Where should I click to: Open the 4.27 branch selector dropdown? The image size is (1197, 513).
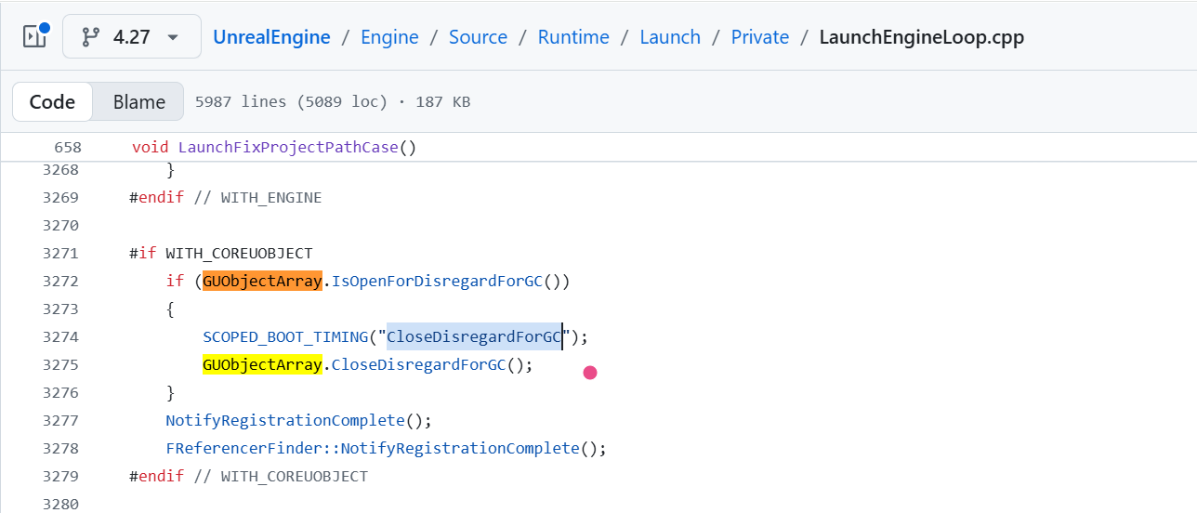pos(132,37)
